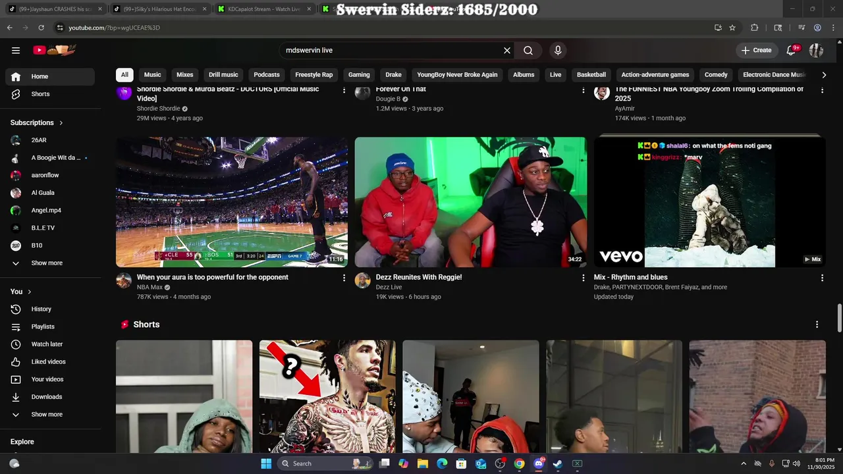Select the All filter chip
843x474 pixels.
pyautogui.click(x=124, y=74)
